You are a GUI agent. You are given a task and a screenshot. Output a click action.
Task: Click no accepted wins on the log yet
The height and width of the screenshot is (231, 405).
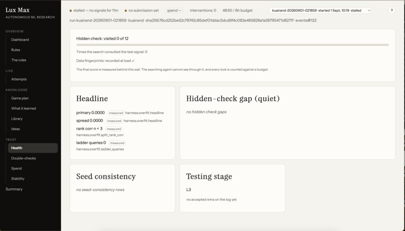click(x=211, y=199)
